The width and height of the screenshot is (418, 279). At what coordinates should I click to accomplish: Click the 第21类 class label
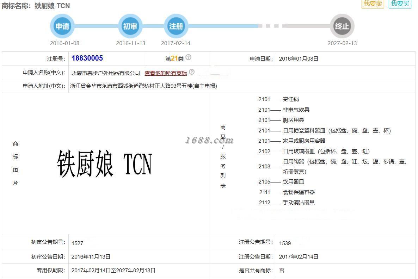coord(174,58)
